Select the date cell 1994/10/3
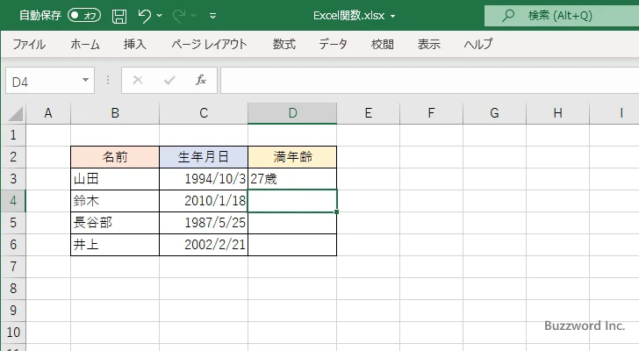This screenshot has width=639, height=351. point(204,179)
